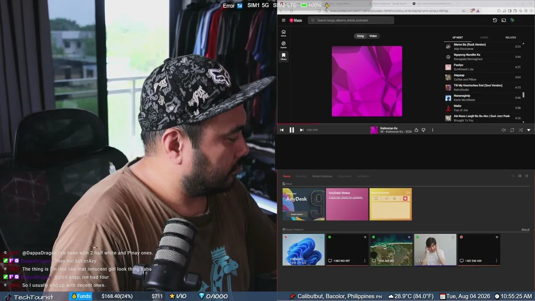Click 'Could not check for updates' link
535x301 pixels.
pyautogui.click(x=346, y=197)
